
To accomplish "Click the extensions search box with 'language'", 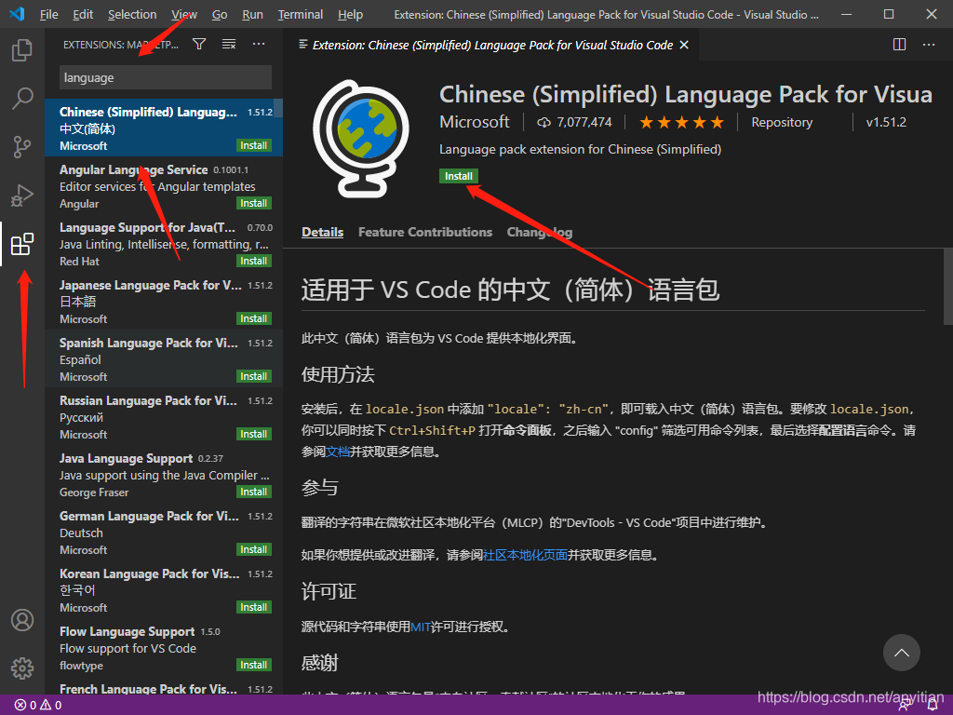I will tap(166, 78).
